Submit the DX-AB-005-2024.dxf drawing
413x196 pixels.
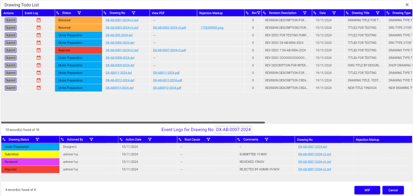coord(11,35)
